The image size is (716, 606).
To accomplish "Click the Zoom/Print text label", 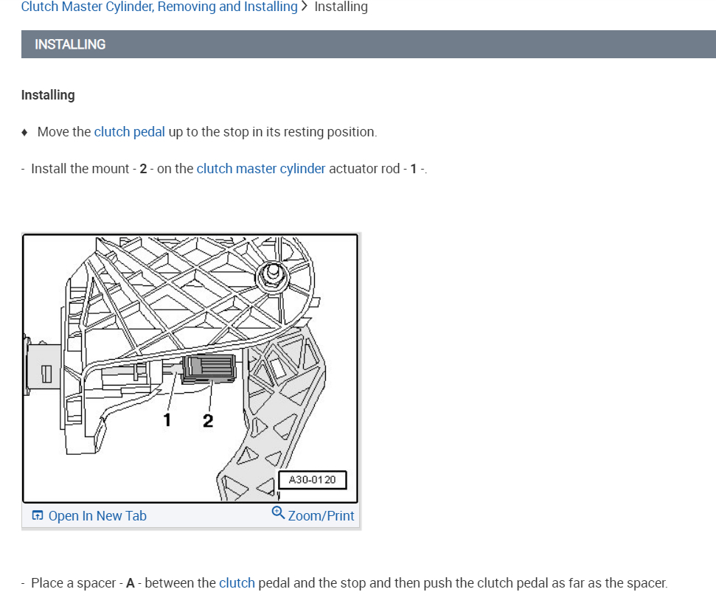I will [320, 515].
